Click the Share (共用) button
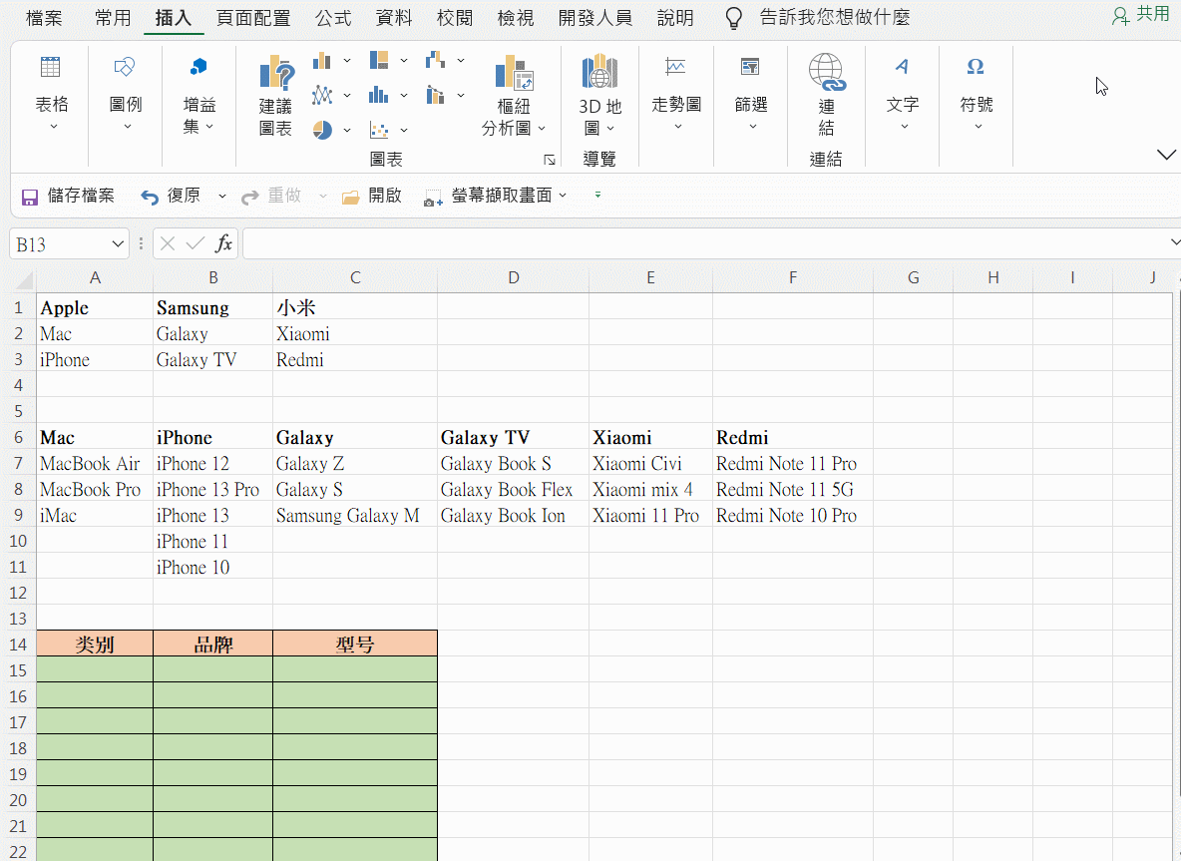The width and height of the screenshot is (1181, 861). click(x=1141, y=14)
